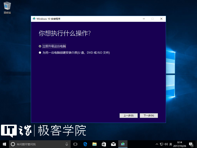Open the Windows Start menu
Viewport: 197px width, 148px height.
click(4, 144)
